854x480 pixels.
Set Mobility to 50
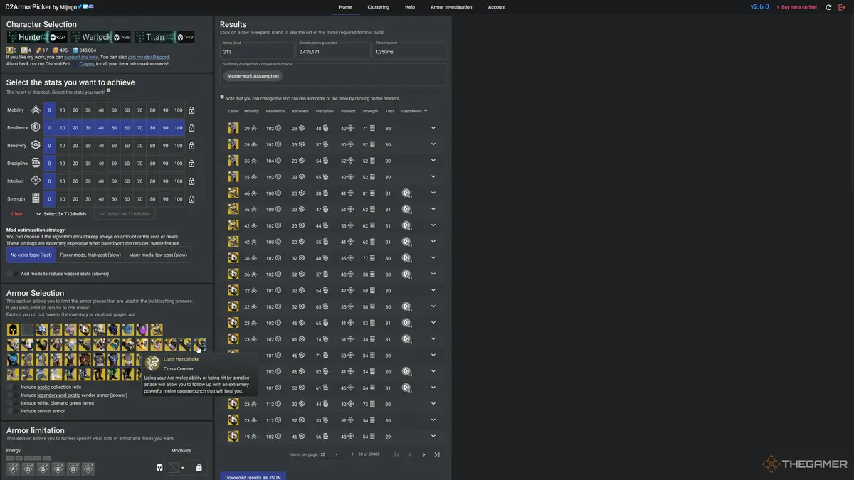pyautogui.click(x=114, y=110)
